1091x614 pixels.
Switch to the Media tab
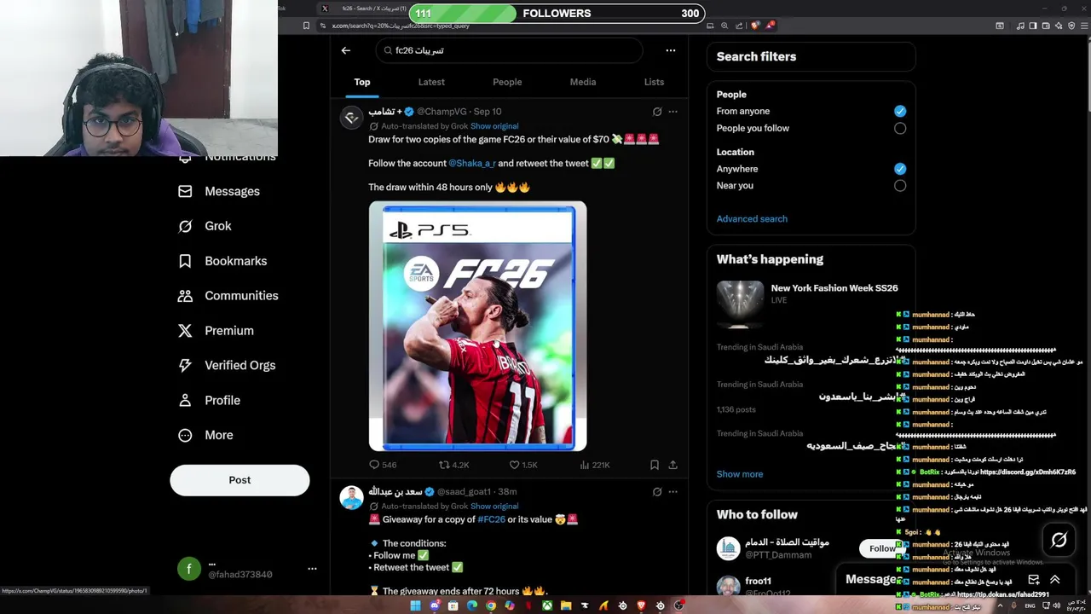tap(583, 82)
